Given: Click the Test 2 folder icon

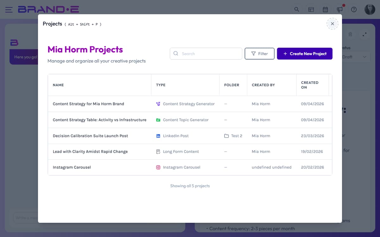Looking at the screenshot, I should pos(226,136).
